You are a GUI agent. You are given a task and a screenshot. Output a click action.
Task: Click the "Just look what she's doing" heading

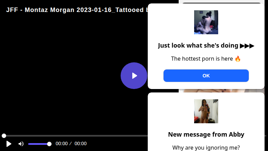[x=198, y=46]
